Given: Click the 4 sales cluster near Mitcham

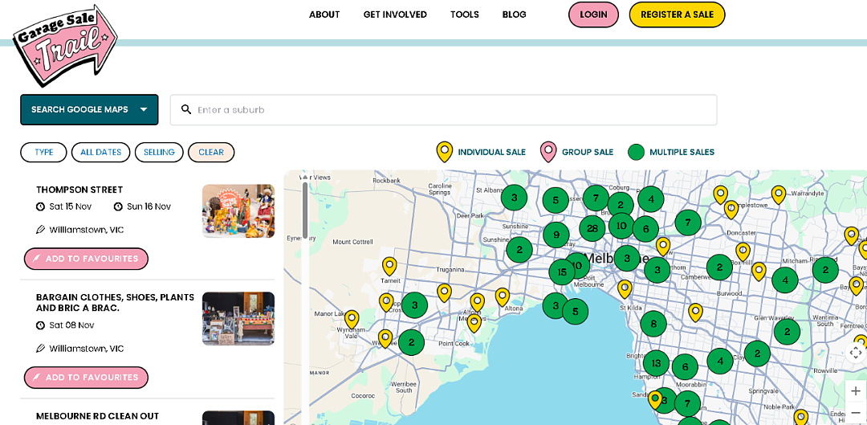Looking at the screenshot, I should [785, 280].
